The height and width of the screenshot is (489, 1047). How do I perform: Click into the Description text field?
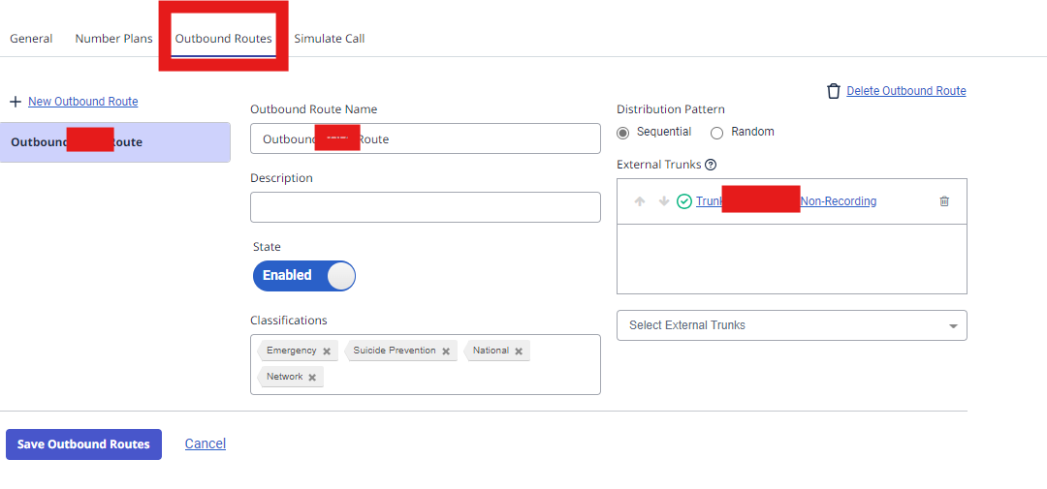425,207
